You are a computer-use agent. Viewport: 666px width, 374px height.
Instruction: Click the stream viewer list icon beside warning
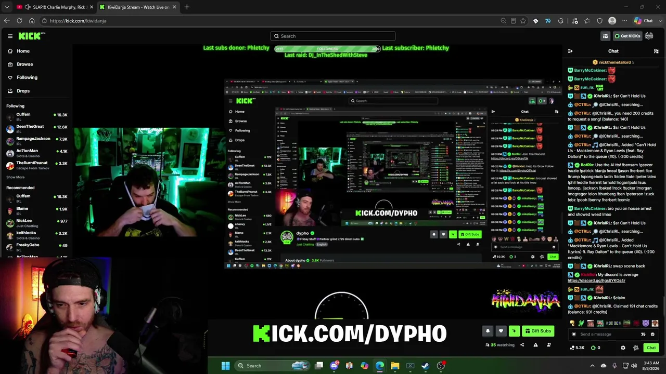tap(548, 344)
